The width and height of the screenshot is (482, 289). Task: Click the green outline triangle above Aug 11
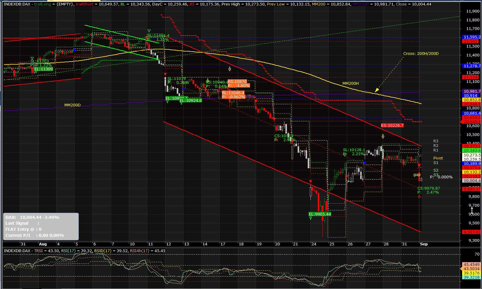coord(149,31)
